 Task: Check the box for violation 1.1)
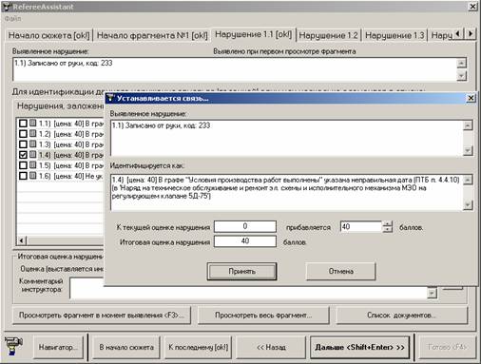click(x=23, y=124)
